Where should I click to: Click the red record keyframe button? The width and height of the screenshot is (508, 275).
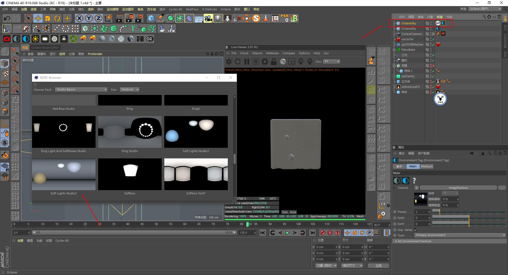click(x=322, y=233)
